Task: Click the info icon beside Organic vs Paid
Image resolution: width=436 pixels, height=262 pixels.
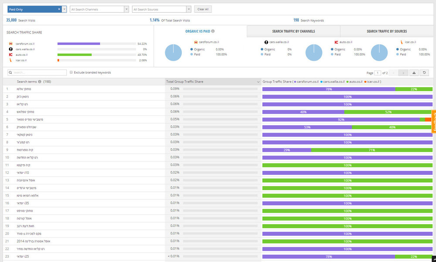Action: pyautogui.click(x=213, y=31)
